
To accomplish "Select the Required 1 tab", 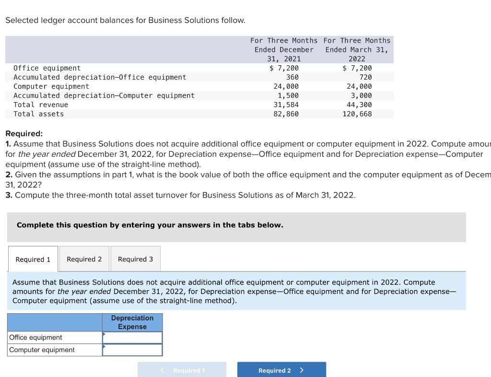I will [32, 259].
